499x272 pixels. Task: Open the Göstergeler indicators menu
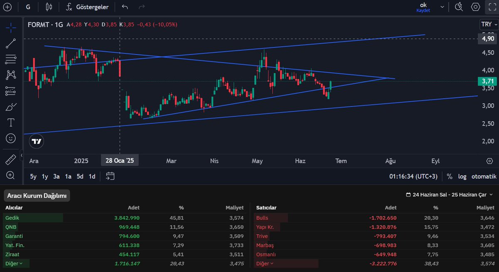88,7
